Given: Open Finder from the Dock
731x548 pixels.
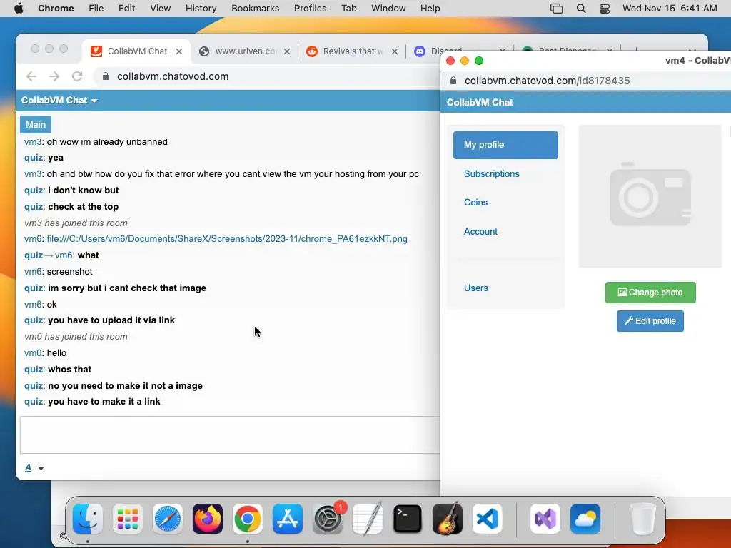Looking at the screenshot, I should point(88,519).
